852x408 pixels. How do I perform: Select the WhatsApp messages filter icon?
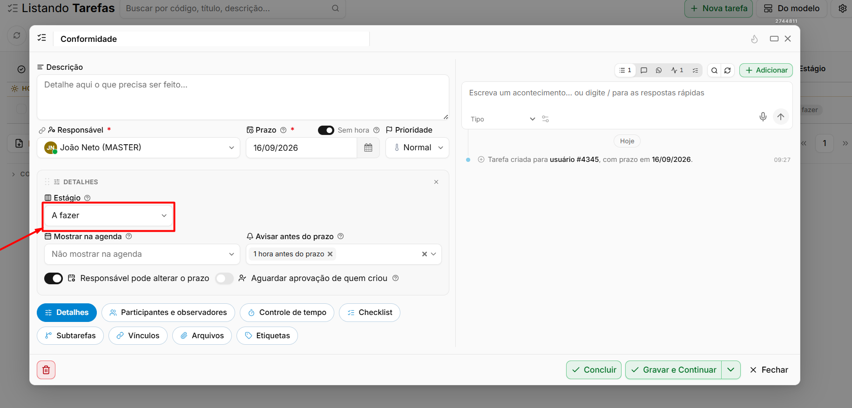coord(659,70)
